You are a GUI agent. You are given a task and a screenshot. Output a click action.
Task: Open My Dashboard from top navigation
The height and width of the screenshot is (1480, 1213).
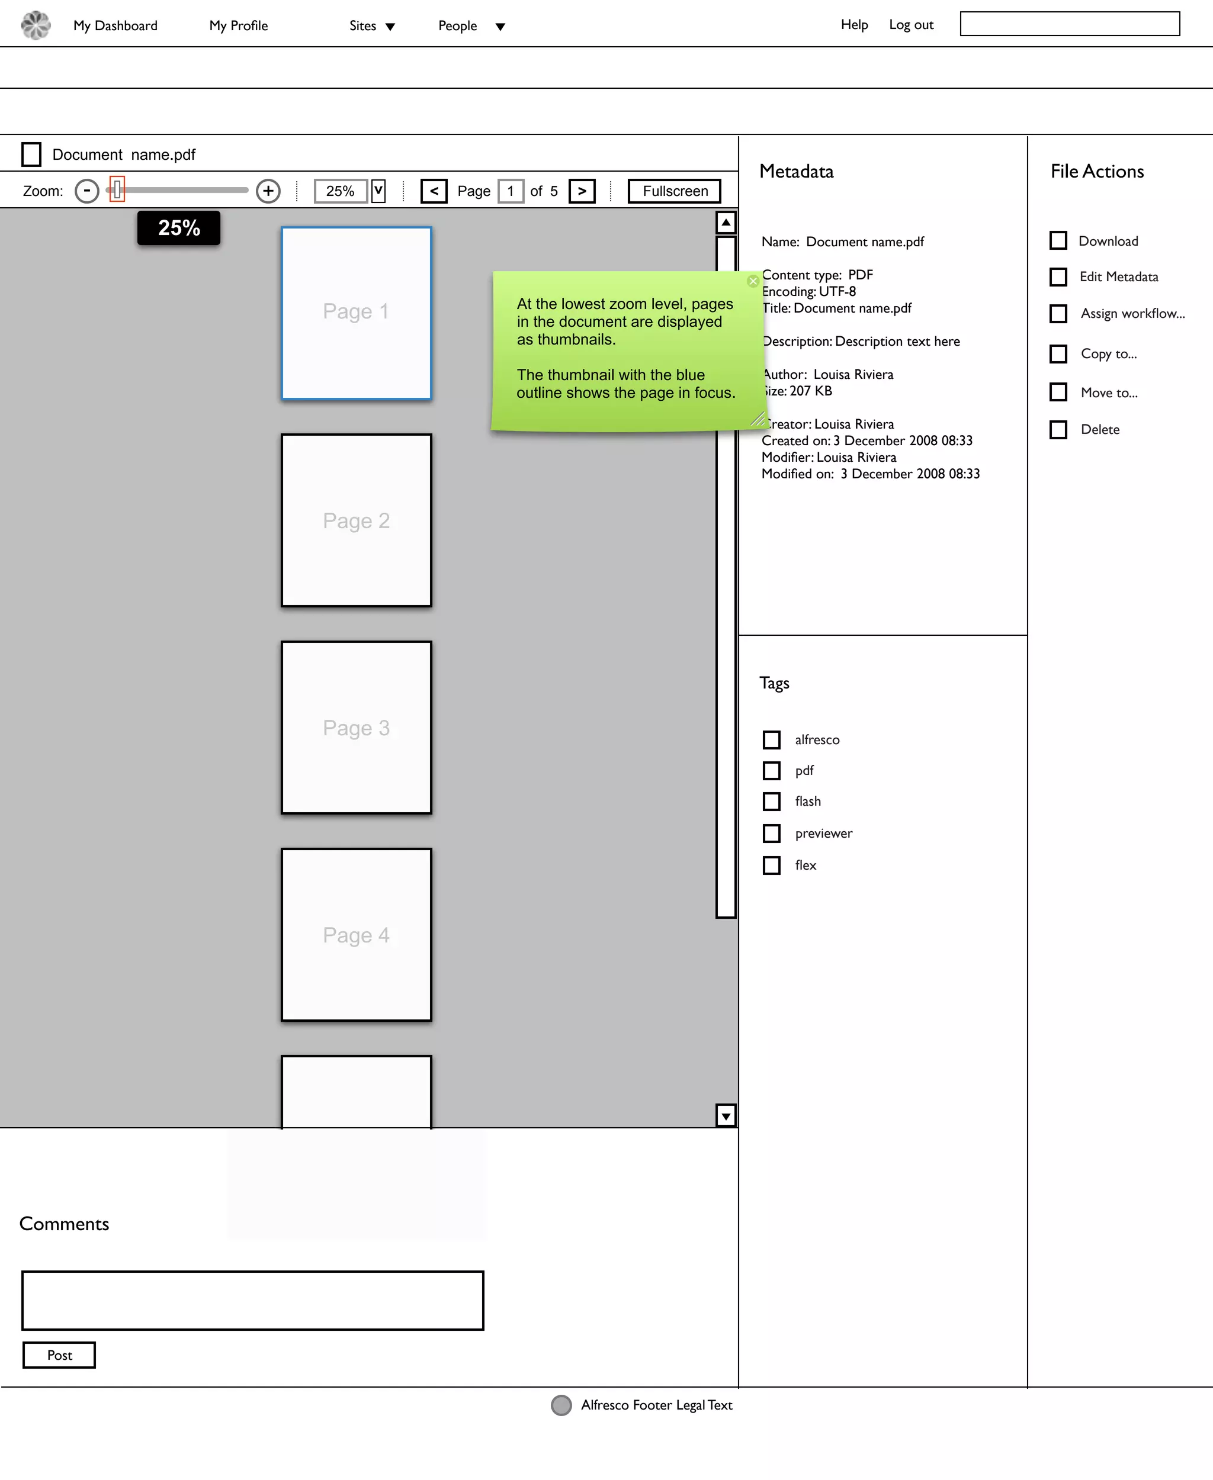115,26
